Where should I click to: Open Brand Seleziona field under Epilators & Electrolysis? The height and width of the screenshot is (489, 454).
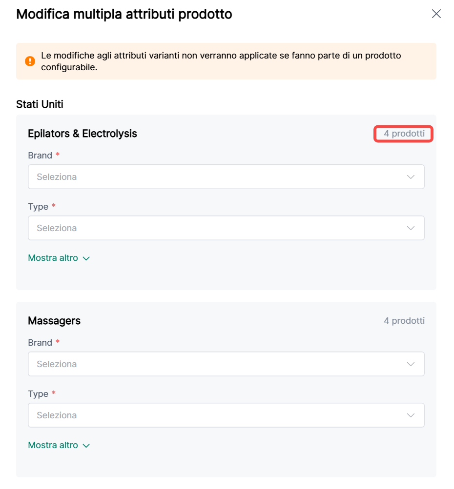215,177
